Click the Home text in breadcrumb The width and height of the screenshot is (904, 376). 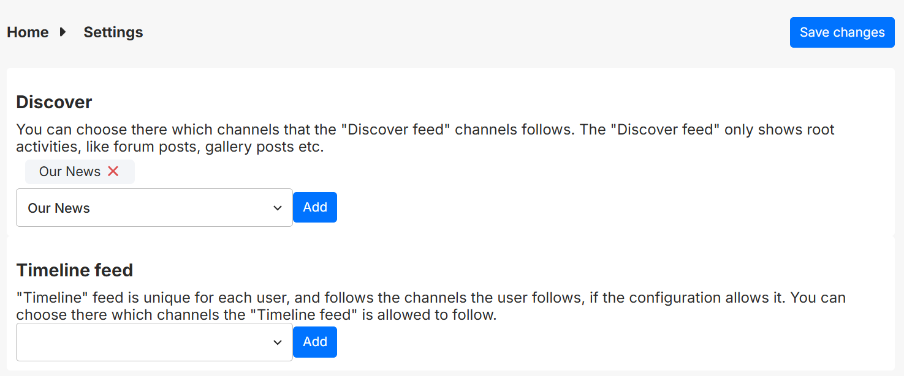coord(28,32)
